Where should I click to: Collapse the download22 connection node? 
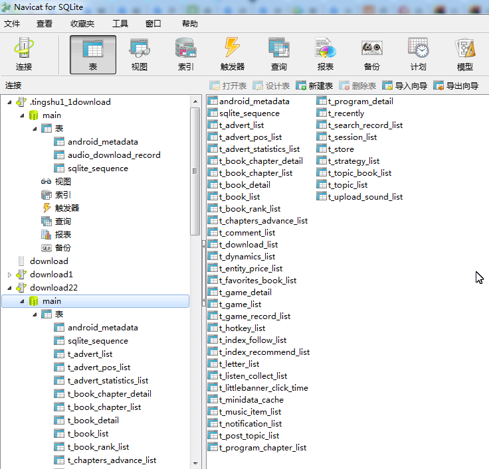pyautogui.click(x=9, y=288)
